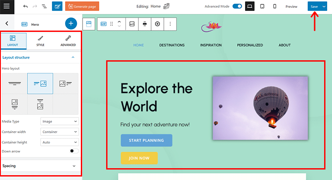Select the centered text-only hero layout
Screen dimensions: 332x180
(14, 83)
